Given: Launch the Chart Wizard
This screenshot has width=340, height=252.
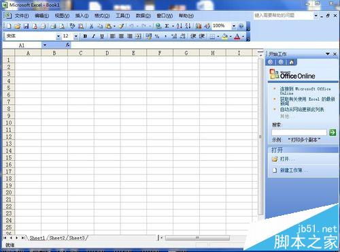Looking at the screenshot, I should (x=199, y=26).
